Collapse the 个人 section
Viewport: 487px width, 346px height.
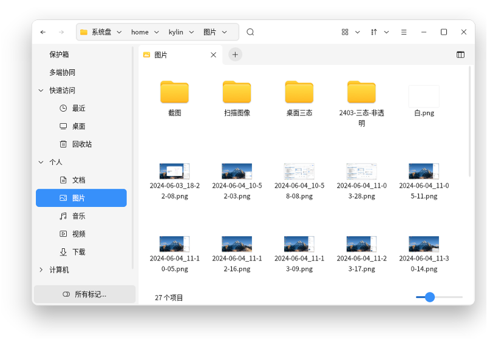(x=41, y=162)
